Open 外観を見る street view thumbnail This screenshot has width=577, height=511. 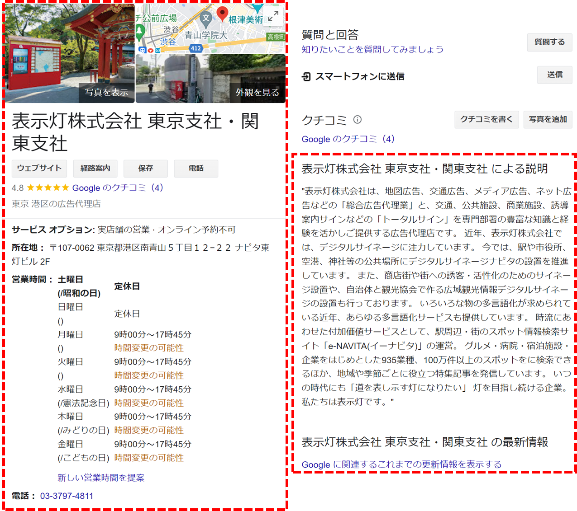coord(210,79)
